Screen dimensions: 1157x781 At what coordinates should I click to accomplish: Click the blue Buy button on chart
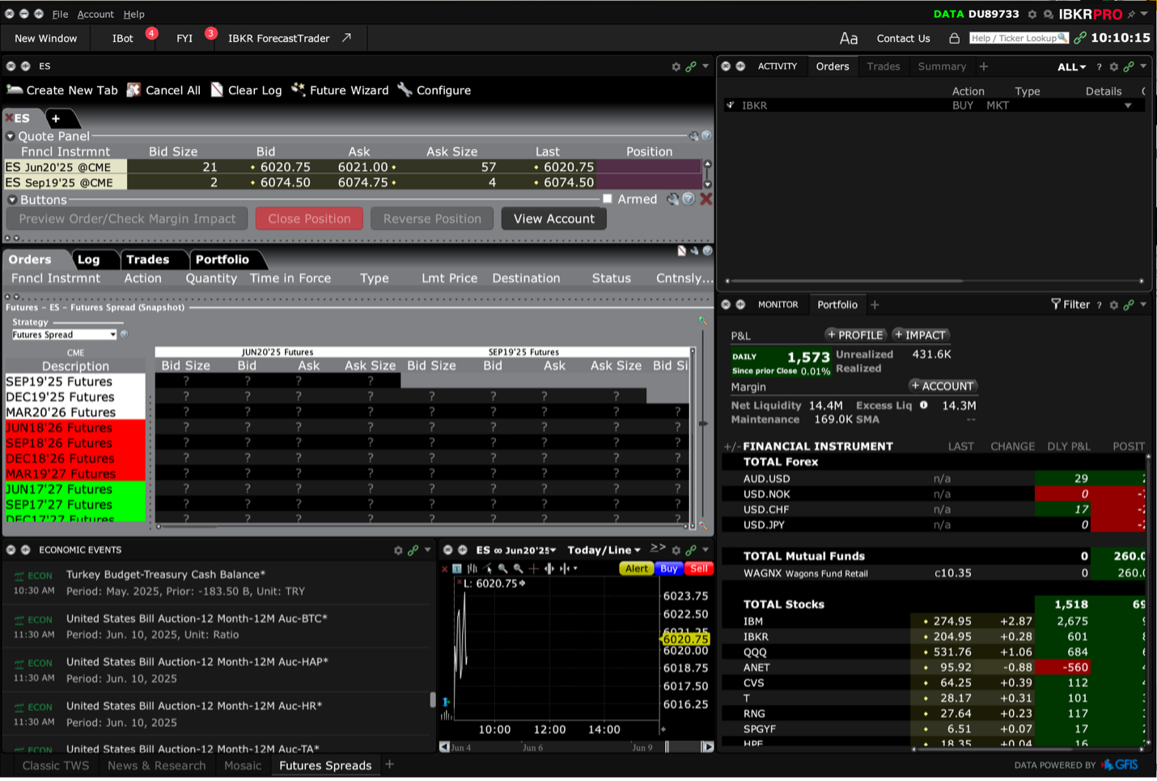(668, 569)
